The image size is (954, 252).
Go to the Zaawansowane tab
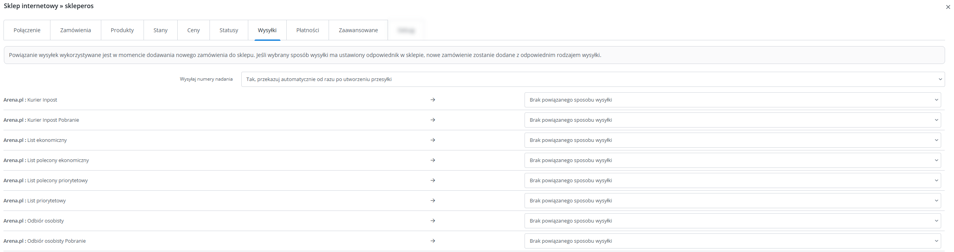[358, 30]
